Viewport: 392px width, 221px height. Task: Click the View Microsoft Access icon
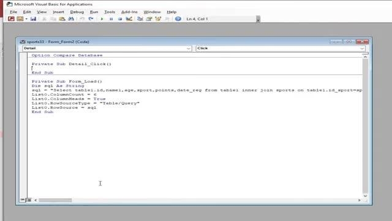point(11,19)
